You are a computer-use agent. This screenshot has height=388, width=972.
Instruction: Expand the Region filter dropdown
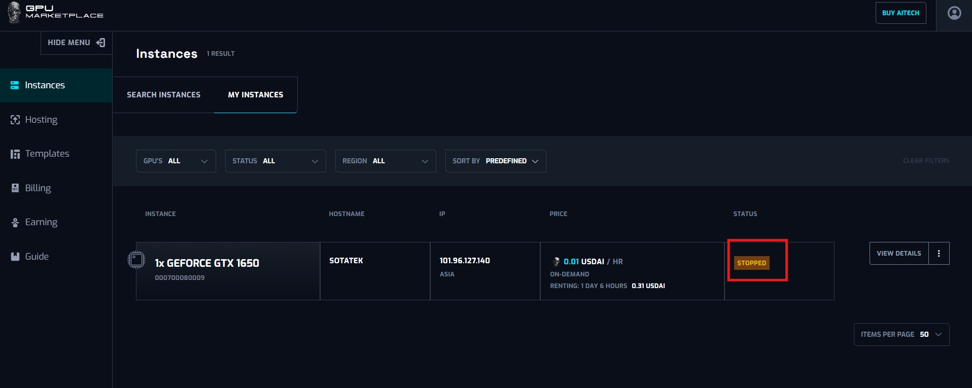coord(385,161)
